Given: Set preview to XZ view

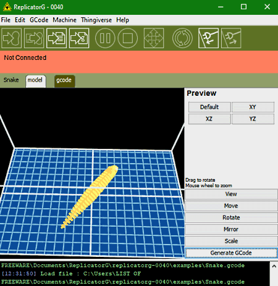Looking at the screenshot, I should (x=209, y=119).
